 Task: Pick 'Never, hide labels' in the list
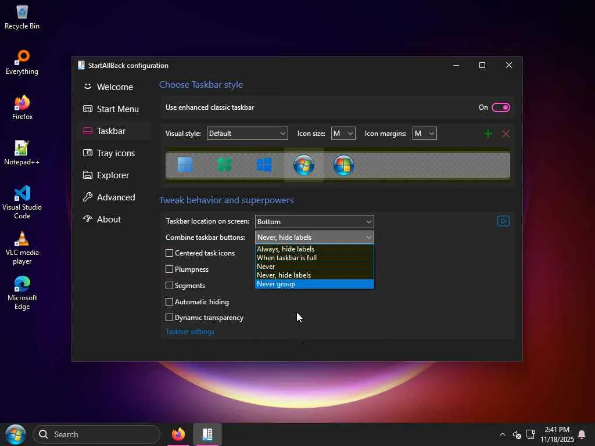[314, 275]
